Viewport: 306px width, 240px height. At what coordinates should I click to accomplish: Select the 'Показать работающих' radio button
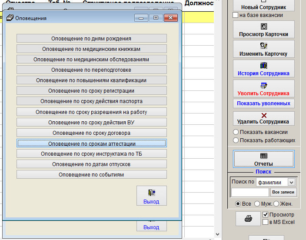point(236,140)
